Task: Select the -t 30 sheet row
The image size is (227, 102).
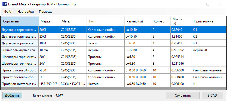Action: point(113,70)
